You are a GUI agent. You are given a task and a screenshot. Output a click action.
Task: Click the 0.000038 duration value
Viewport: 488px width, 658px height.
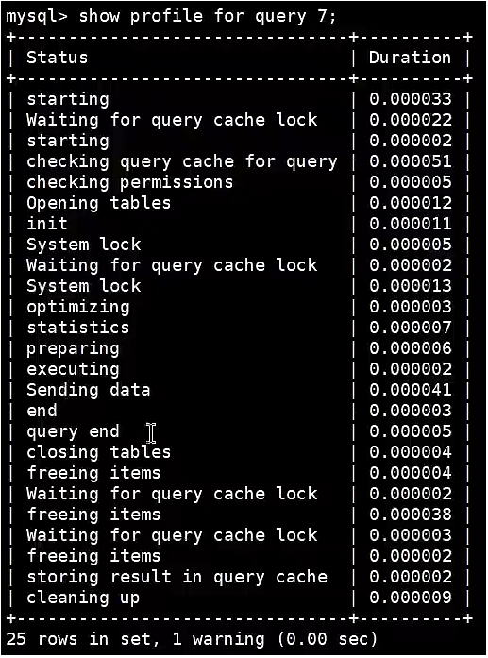point(411,515)
